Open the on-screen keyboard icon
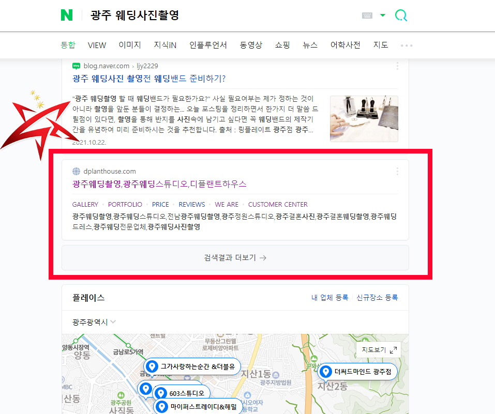Image resolution: width=495 pixels, height=414 pixels. [x=367, y=15]
